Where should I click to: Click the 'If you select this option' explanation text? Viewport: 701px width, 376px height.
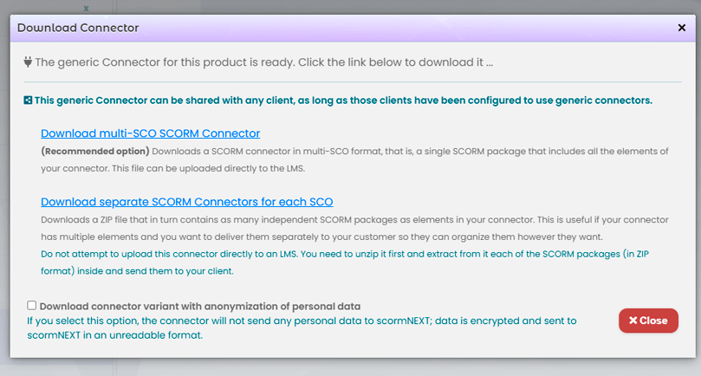[302, 327]
